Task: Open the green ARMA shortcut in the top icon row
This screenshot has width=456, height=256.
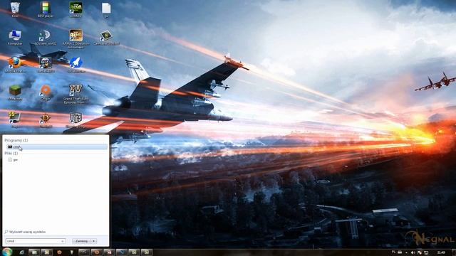Action: point(76,9)
